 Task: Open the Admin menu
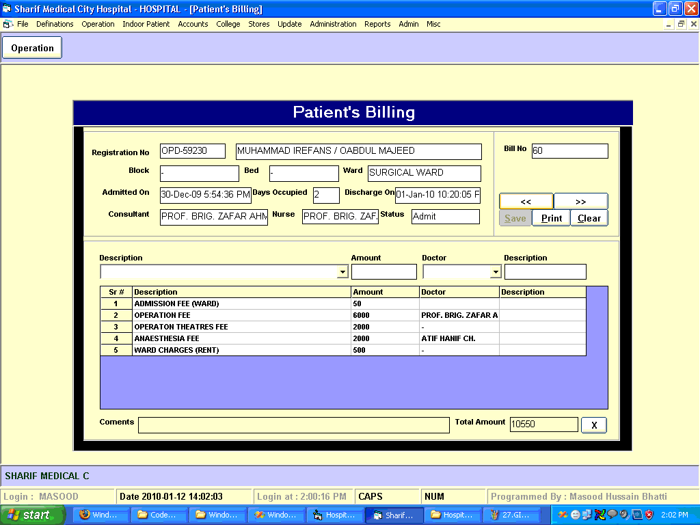coord(409,24)
